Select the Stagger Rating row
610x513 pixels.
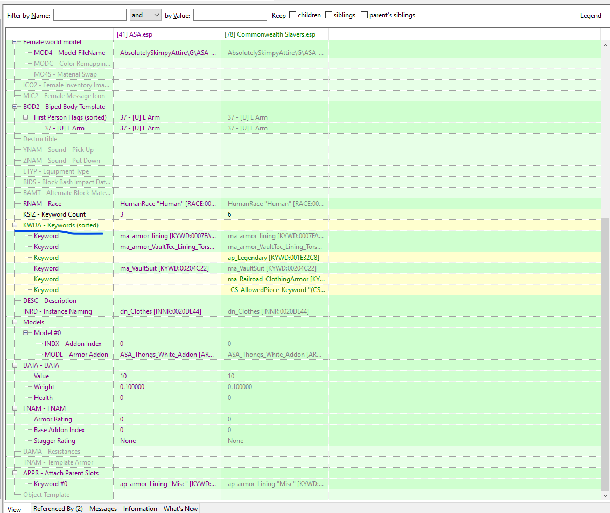tap(304, 441)
